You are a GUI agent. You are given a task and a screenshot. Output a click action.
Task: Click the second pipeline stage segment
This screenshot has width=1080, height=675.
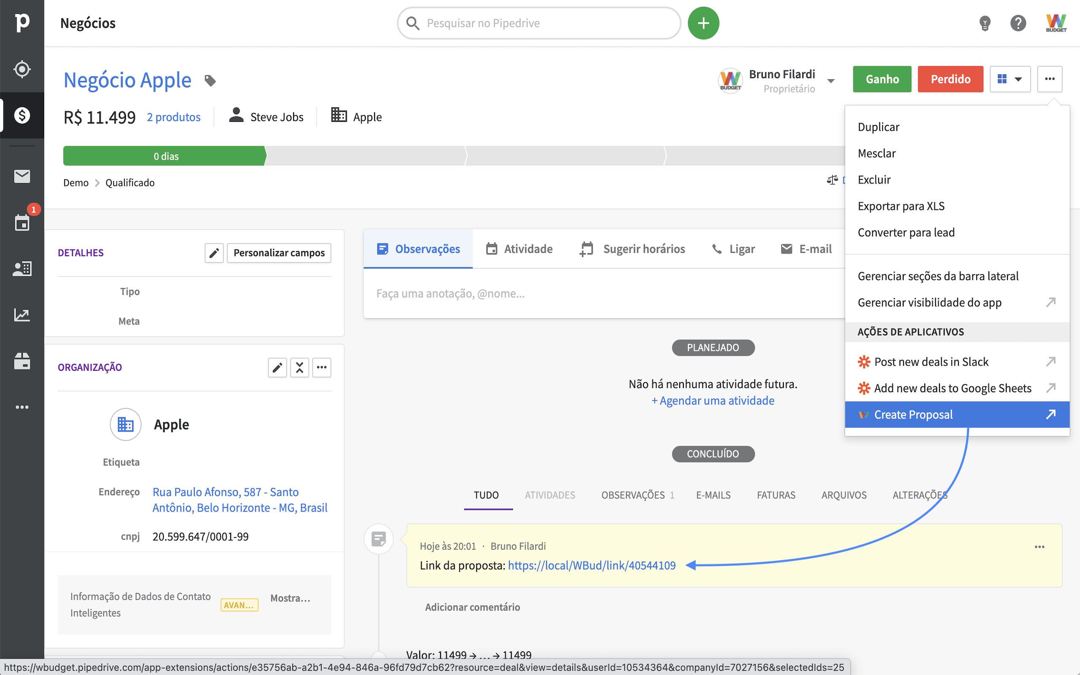(365, 156)
